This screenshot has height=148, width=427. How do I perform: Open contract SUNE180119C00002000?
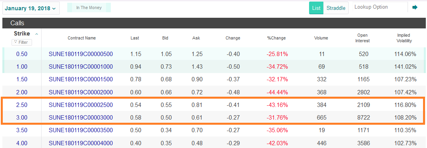[x=81, y=92]
